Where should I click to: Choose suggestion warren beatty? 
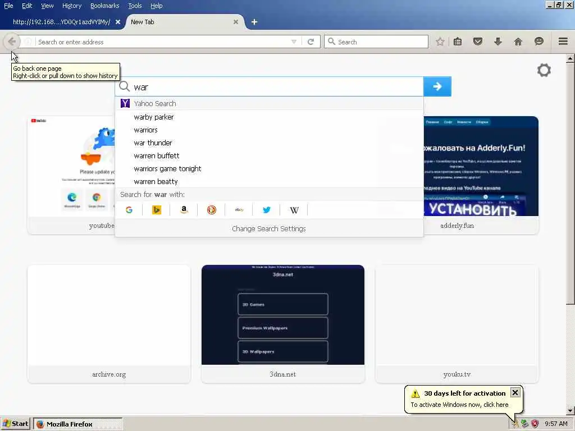click(x=269, y=181)
